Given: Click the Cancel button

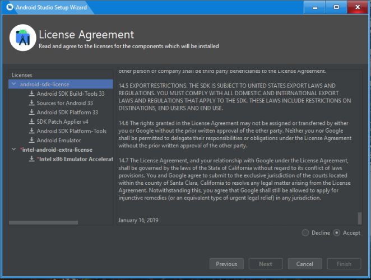Looking at the screenshot, I should coord(305,264).
